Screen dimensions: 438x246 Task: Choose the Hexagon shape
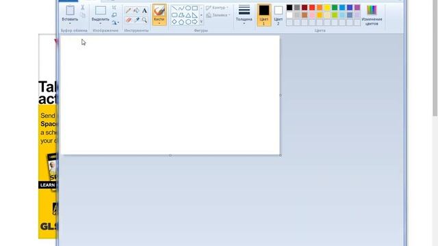click(188, 22)
